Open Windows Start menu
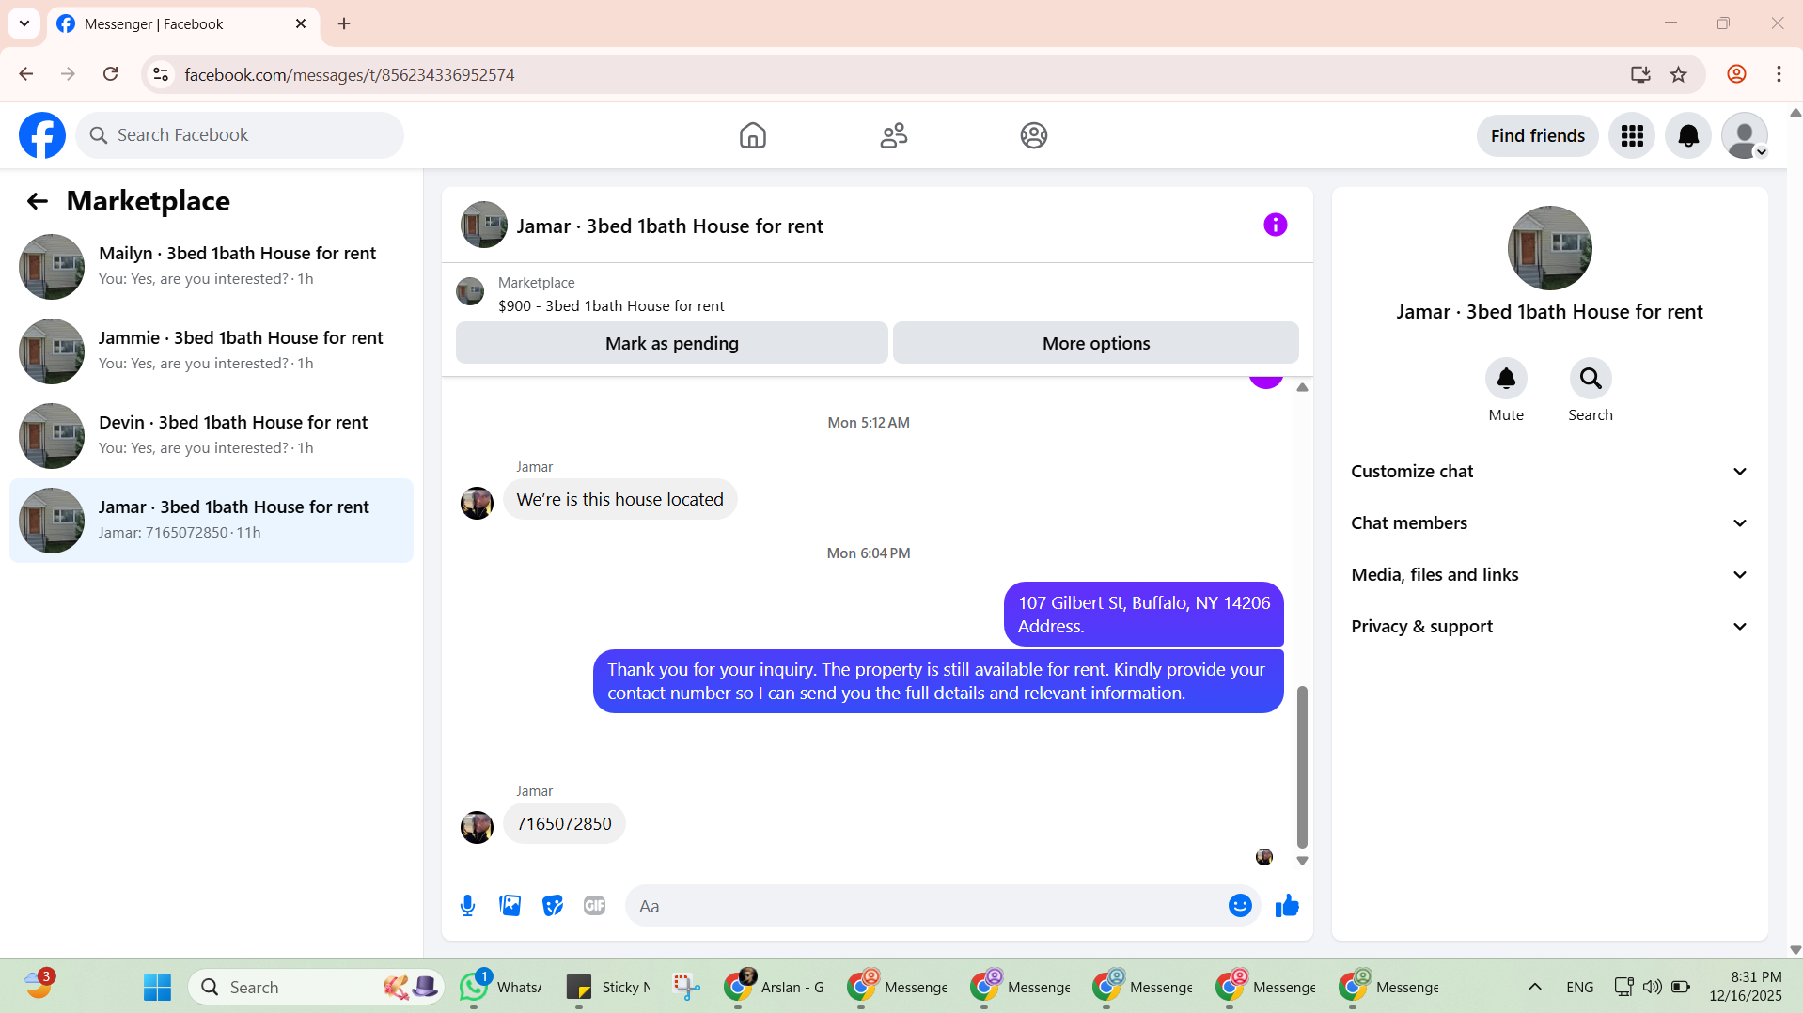 pyautogui.click(x=157, y=987)
